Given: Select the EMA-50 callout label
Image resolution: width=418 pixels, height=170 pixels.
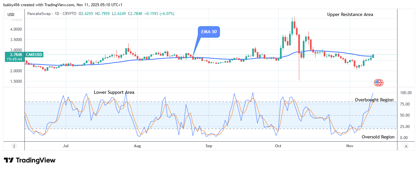Looking at the screenshot, I should (209, 32).
